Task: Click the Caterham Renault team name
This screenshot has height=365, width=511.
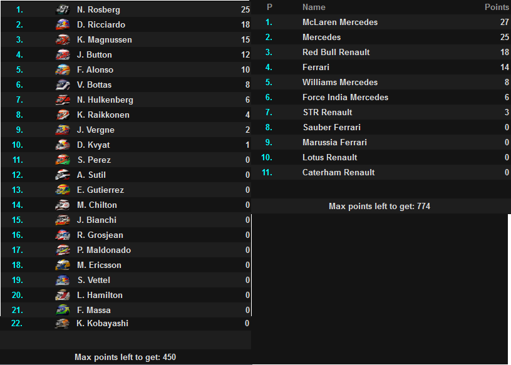Action: point(338,172)
